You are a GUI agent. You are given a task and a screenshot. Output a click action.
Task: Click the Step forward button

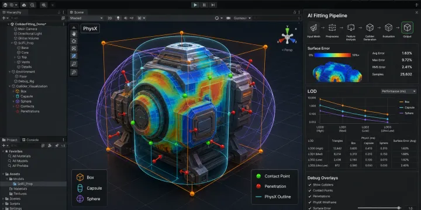pos(213,5)
